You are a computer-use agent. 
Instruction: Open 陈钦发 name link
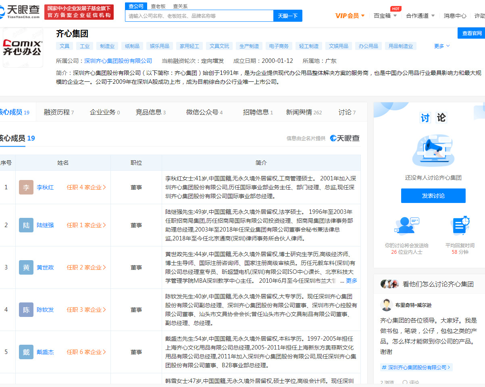click(x=45, y=310)
